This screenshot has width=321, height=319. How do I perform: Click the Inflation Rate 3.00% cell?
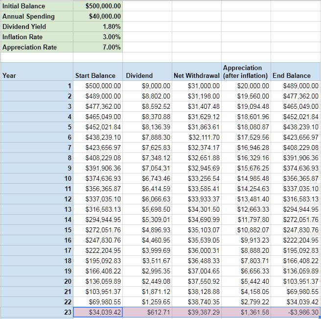click(98, 37)
